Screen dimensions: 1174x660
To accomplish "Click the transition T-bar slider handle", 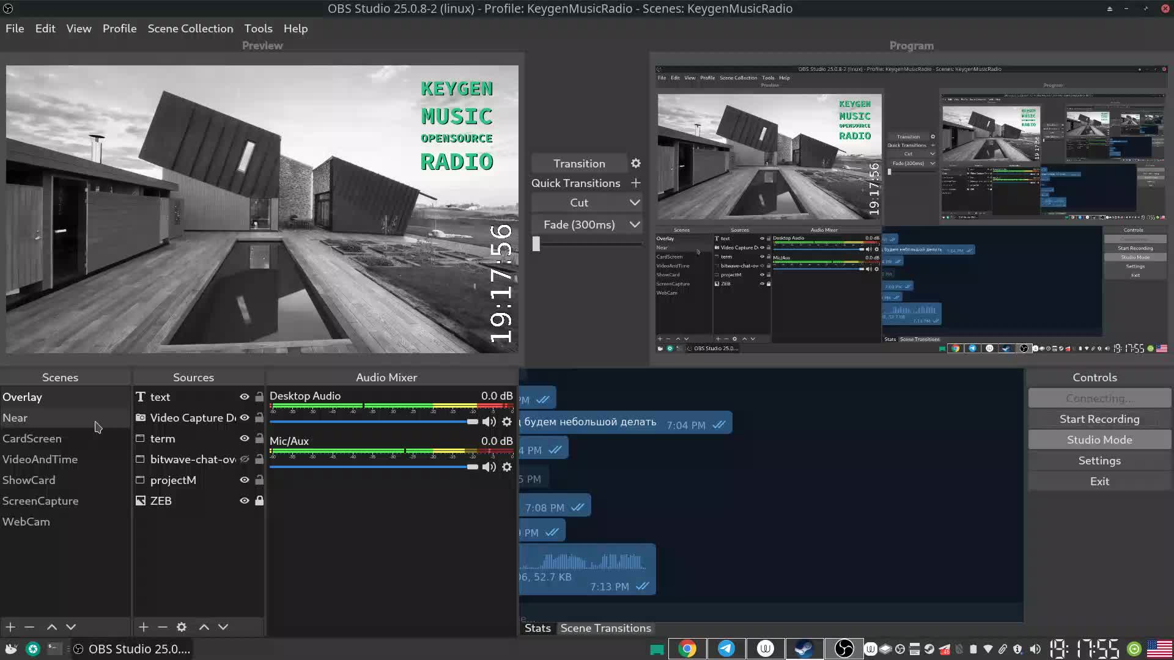I will (536, 244).
